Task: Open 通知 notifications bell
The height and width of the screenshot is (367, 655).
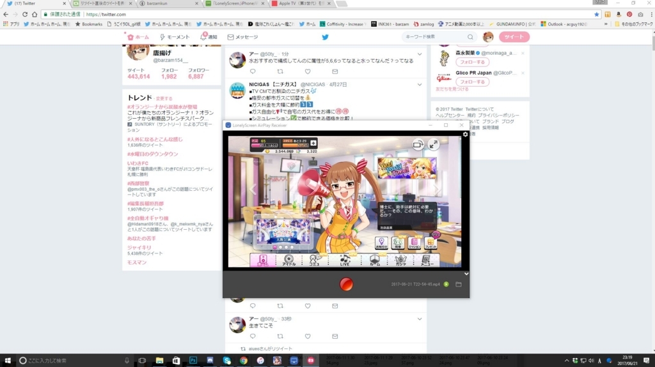Action: [x=209, y=37]
